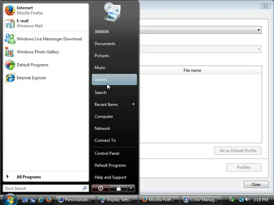Open Control Panel
274x205 pixels.
114,153
